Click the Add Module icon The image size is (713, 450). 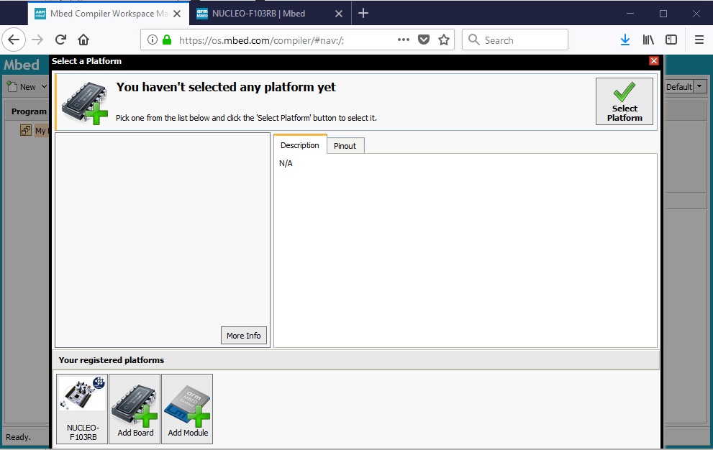(187, 408)
